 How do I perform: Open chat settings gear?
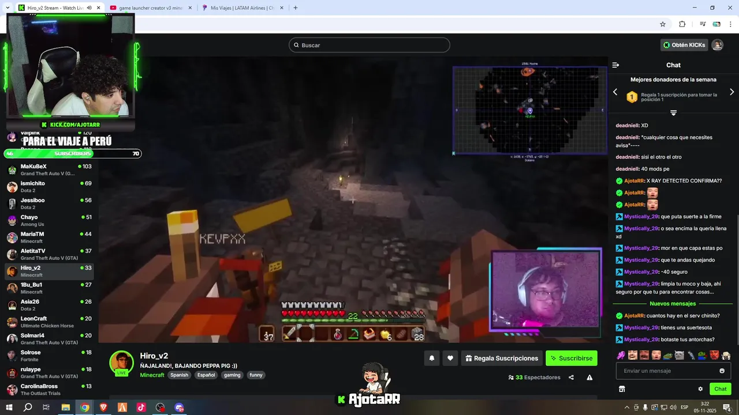pos(700,389)
